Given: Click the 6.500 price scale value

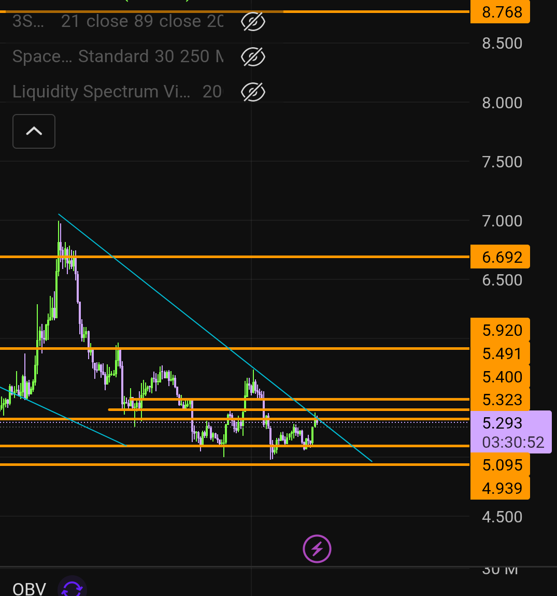Looking at the screenshot, I should pos(502,280).
